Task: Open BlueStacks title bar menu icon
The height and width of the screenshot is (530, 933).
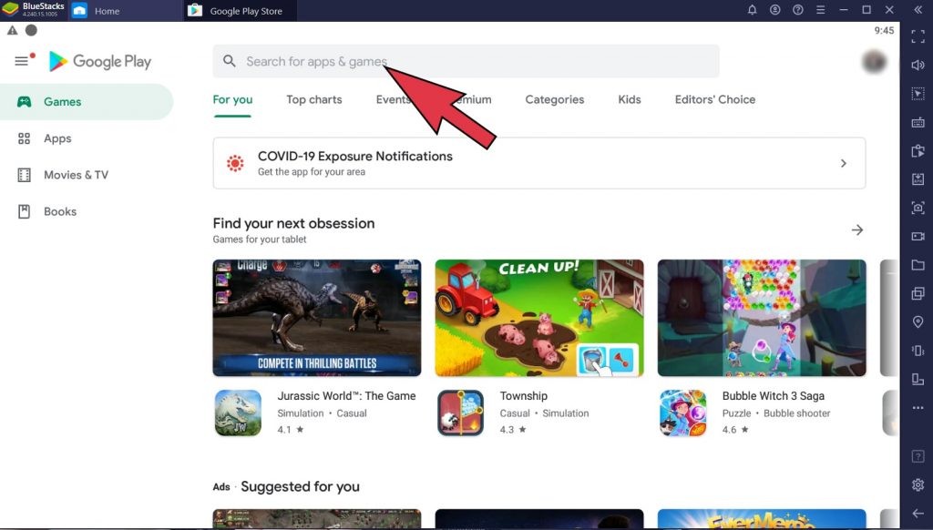Action: pos(821,10)
